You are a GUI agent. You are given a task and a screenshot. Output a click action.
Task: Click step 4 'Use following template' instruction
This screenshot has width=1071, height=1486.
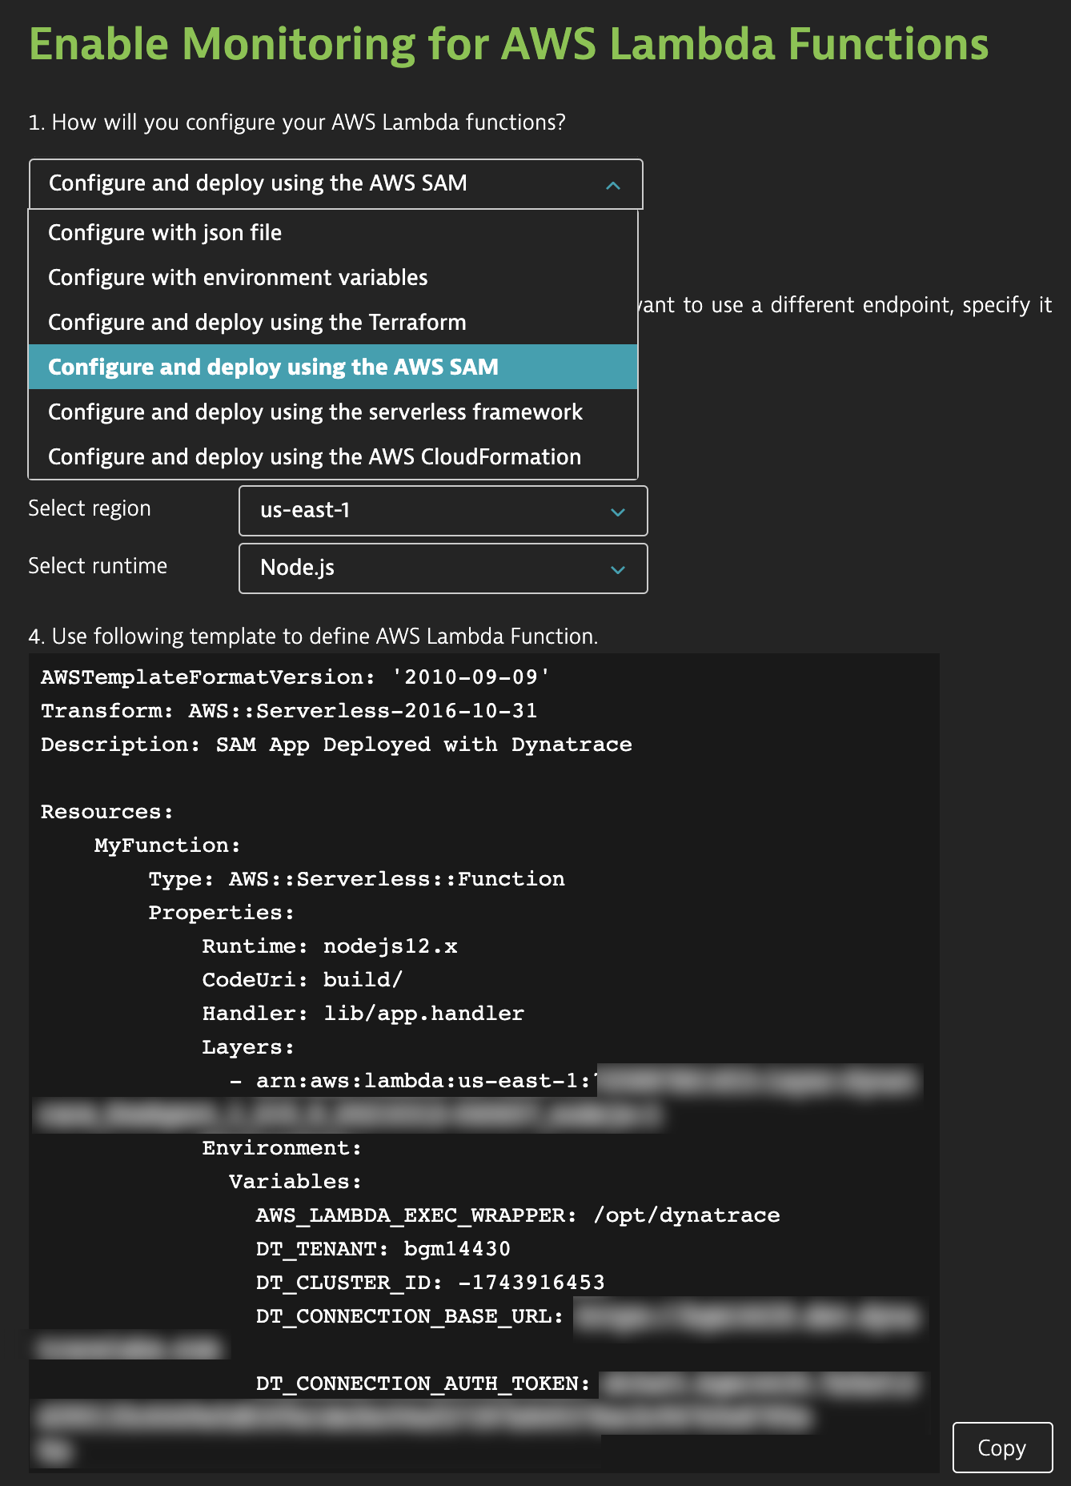[x=313, y=637]
